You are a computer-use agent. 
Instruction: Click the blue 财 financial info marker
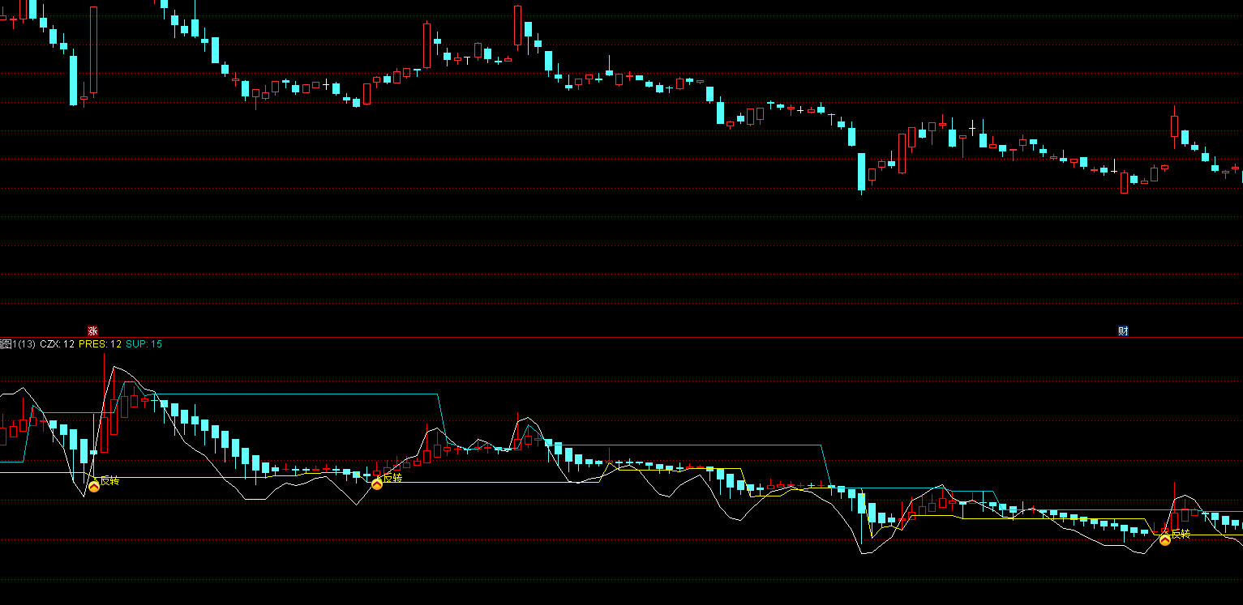tap(1123, 330)
